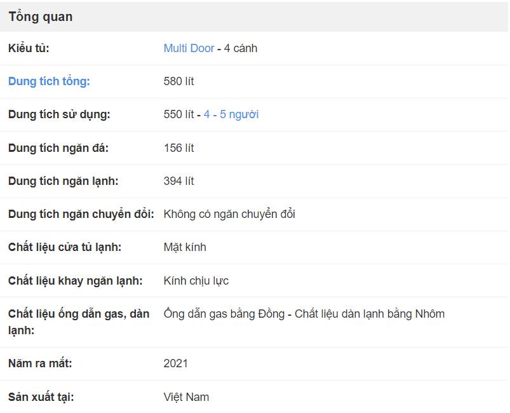This screenshot has width=510, height=413.
Task: Select the 394 lít value
Action: [x=178, y=181]
